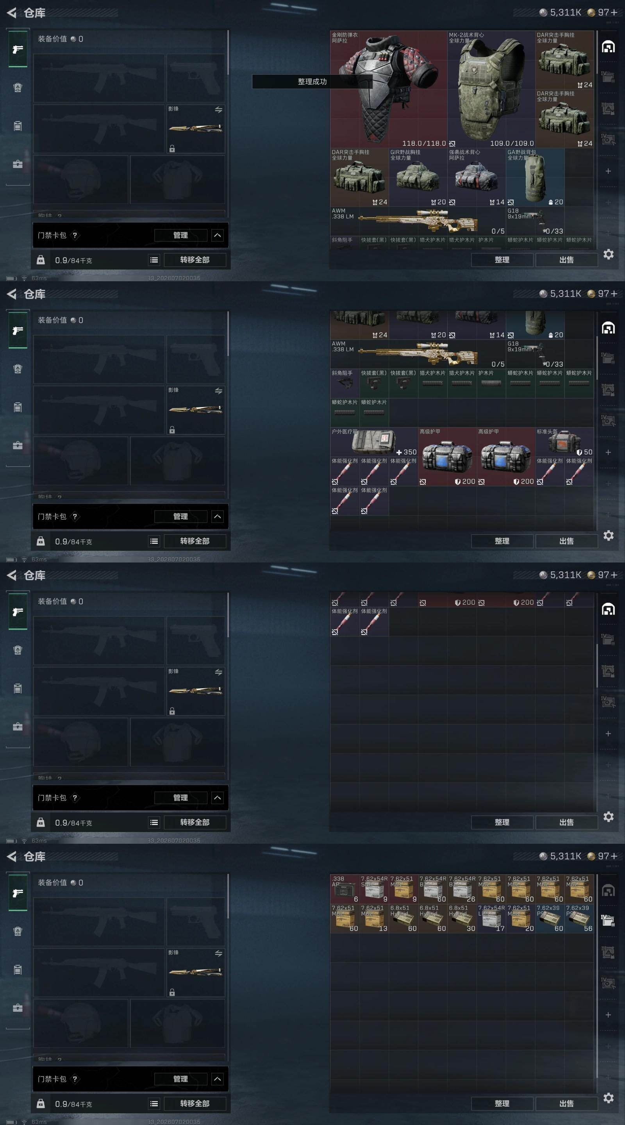This screenshot has height=1125, width=625.
Task: Add a storage tab beside the ammo box grid
Action: (608, 1015)
